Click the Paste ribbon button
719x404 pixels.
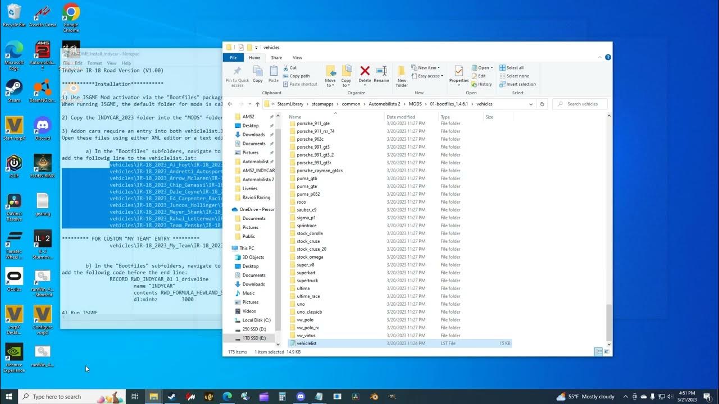[x=274, y=75]
